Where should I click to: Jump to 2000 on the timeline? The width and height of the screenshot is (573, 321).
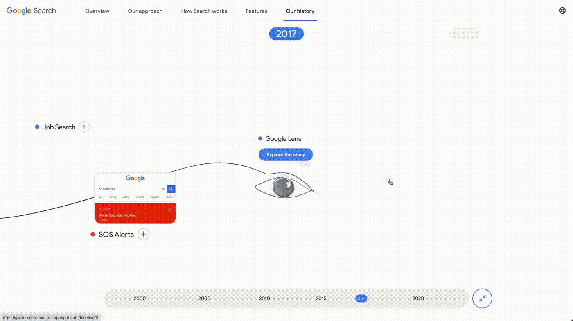pos(140,298)
